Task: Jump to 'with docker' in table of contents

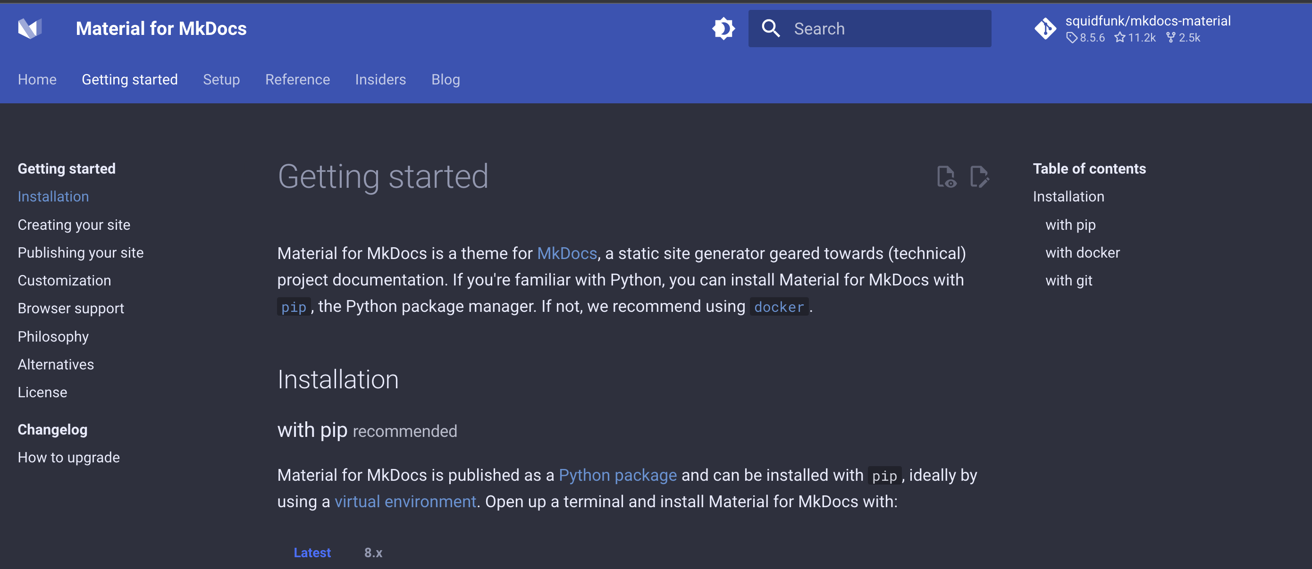Action: pos(1083,253)
